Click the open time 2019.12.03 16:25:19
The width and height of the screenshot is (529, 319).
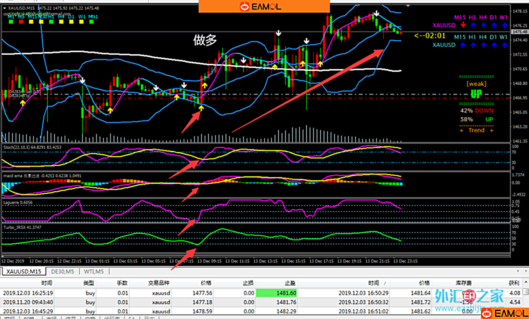[x=28, y=293]
